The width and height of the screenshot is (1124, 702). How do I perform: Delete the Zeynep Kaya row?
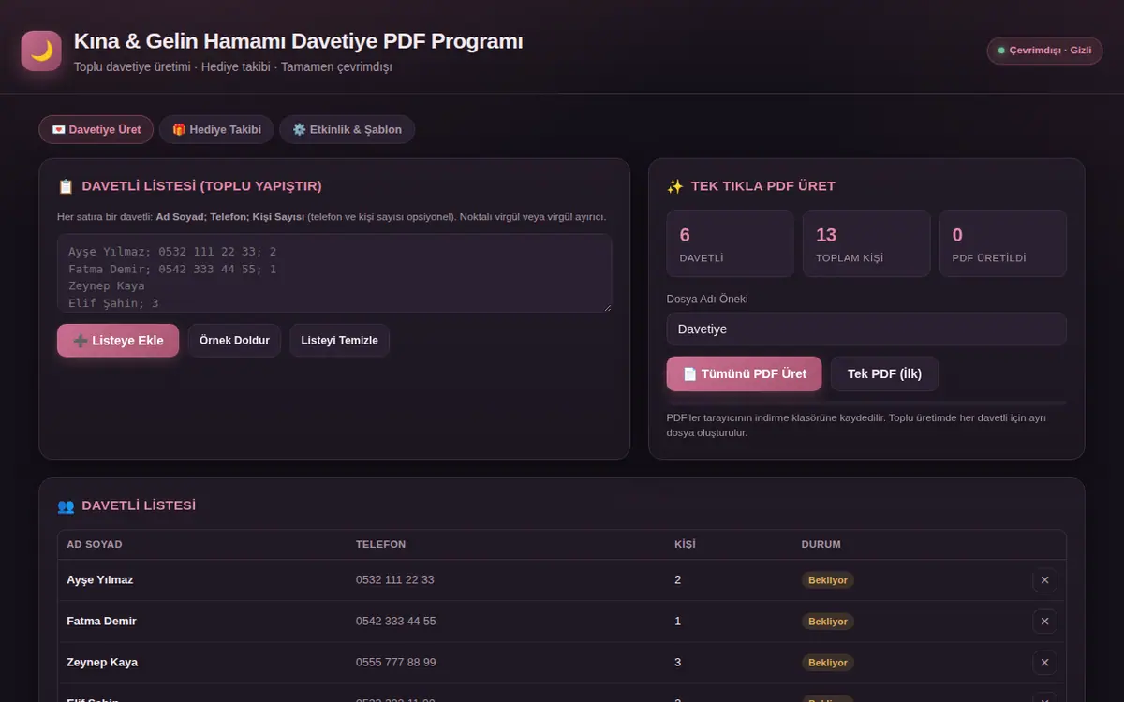(x=1044, y=663)
